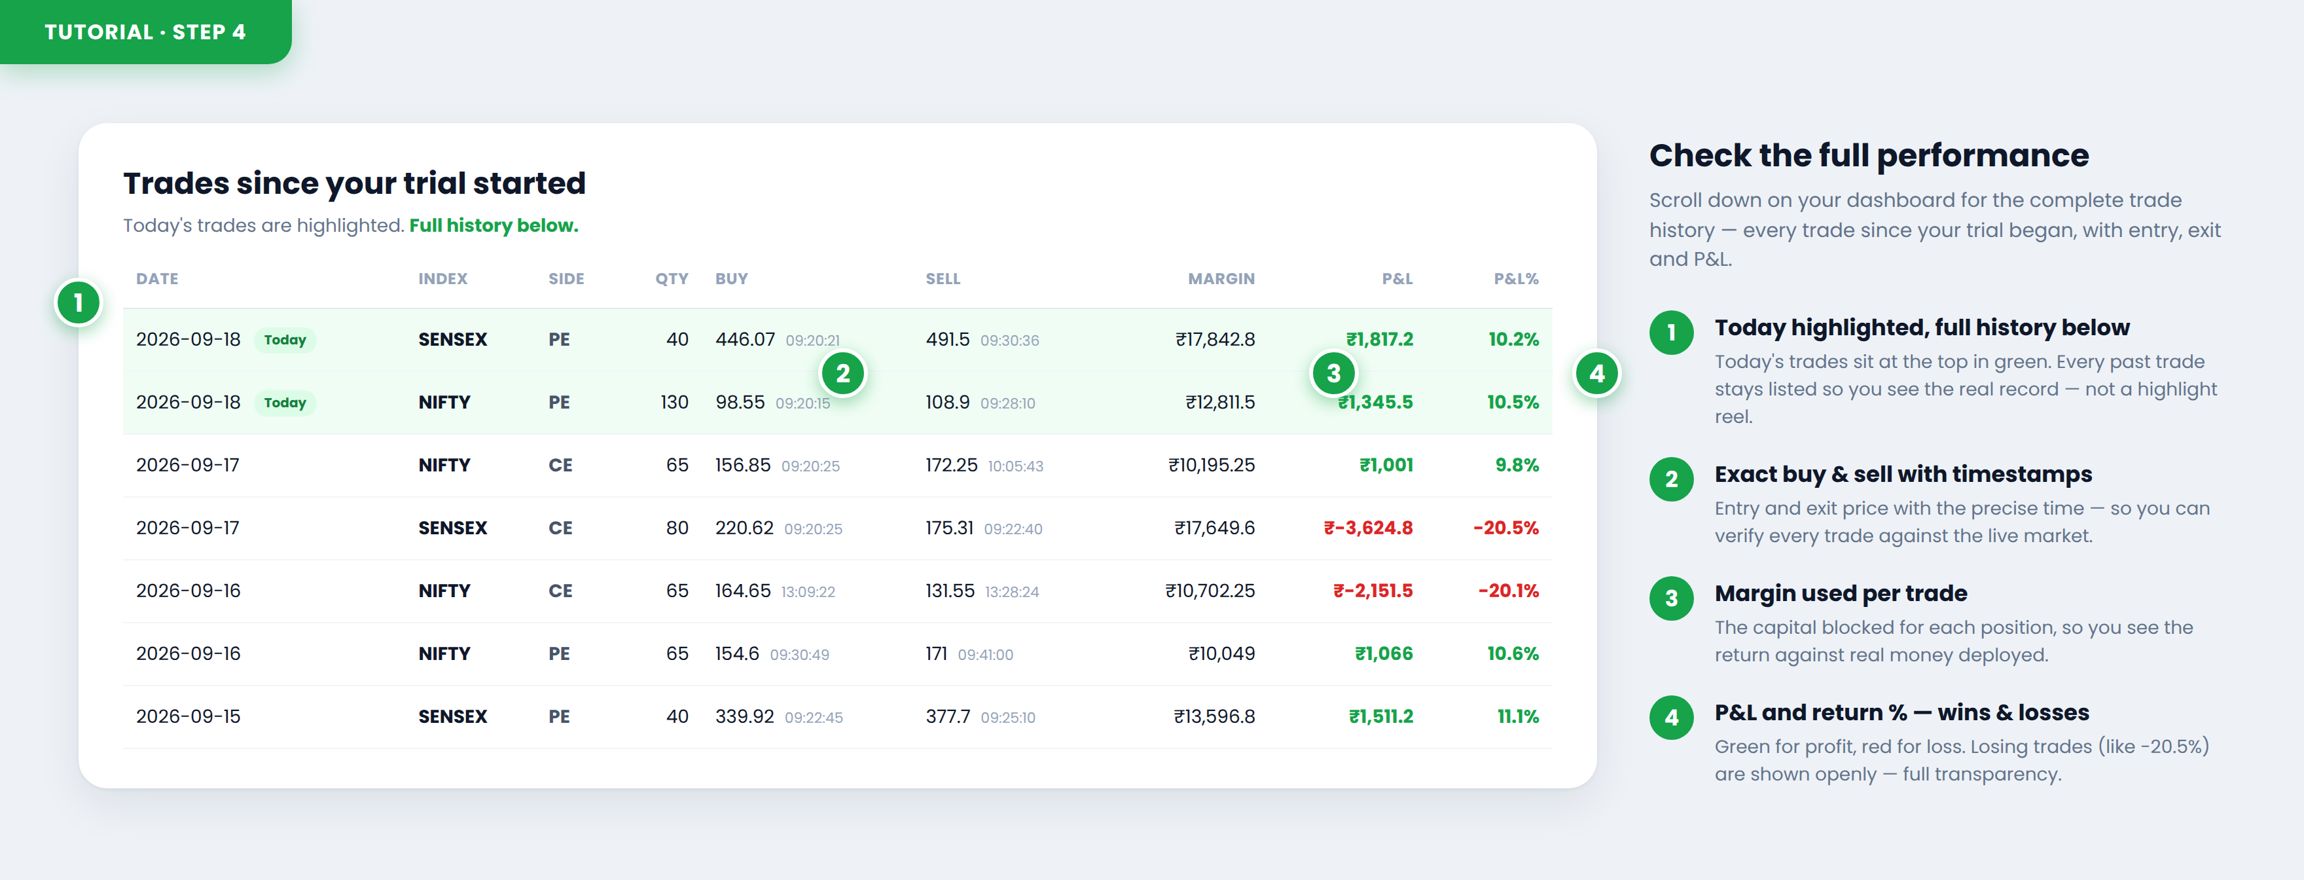Select sell price 108.9
2304x880 pixels.
[x=947, y=403]
